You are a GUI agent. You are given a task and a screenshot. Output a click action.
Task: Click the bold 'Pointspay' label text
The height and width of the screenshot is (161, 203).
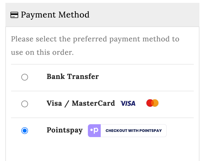tap(64, 130)
